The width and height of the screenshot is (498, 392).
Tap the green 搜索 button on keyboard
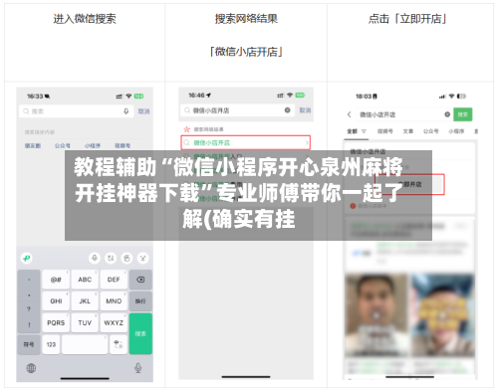140,333
